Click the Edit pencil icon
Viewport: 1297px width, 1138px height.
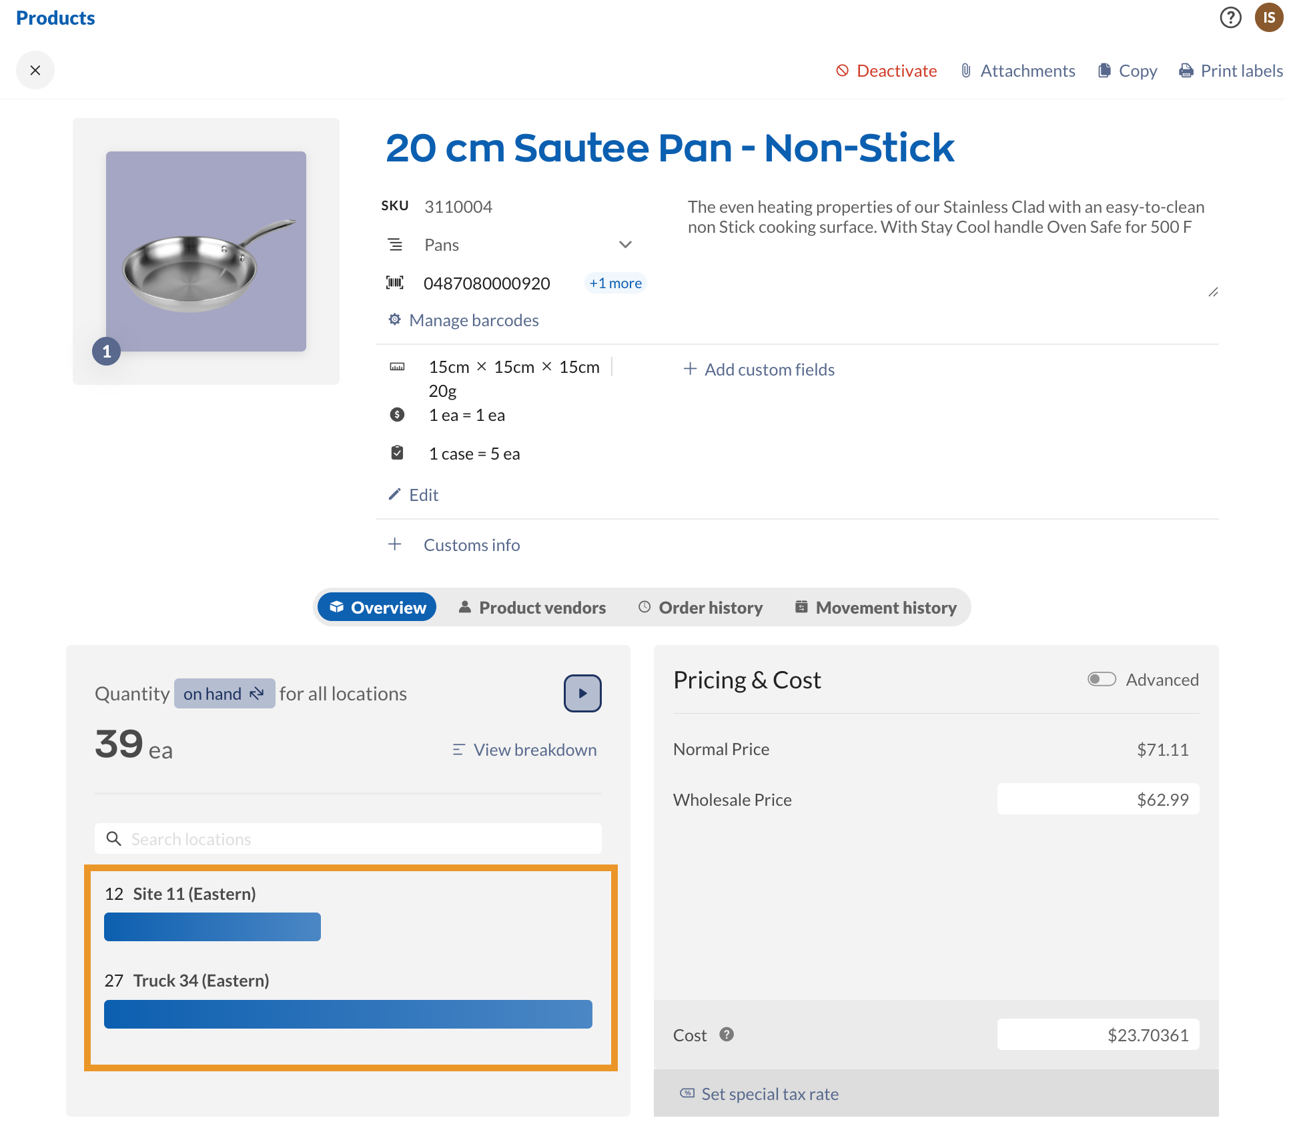point(395,494)
